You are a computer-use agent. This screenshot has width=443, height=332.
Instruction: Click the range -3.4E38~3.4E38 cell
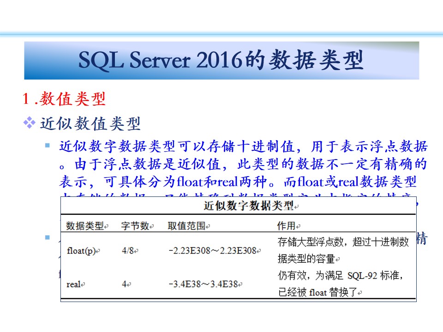tap(204, 285)
